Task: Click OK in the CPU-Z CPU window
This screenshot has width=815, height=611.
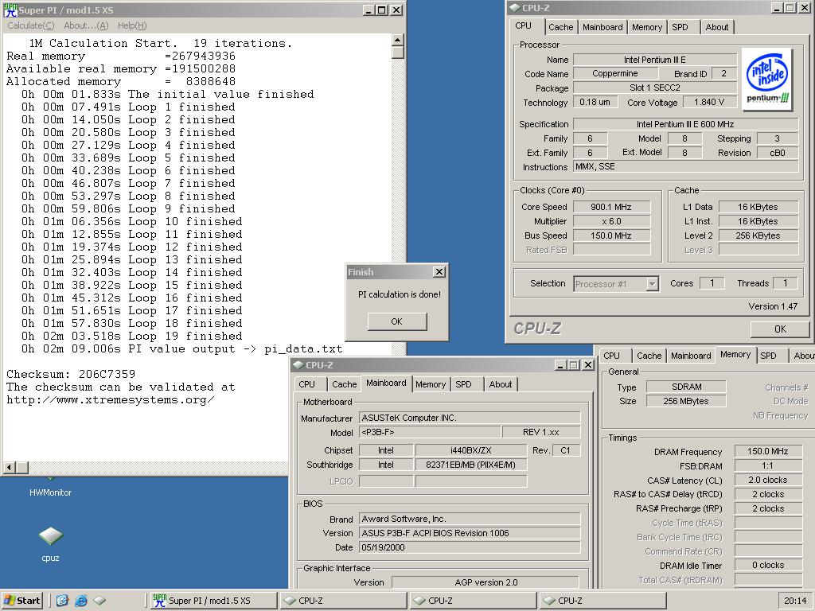Action: [780, 329]
